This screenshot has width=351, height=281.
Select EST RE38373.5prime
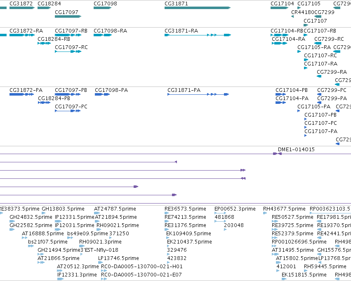pyautogui.click(x=1, y=213)
